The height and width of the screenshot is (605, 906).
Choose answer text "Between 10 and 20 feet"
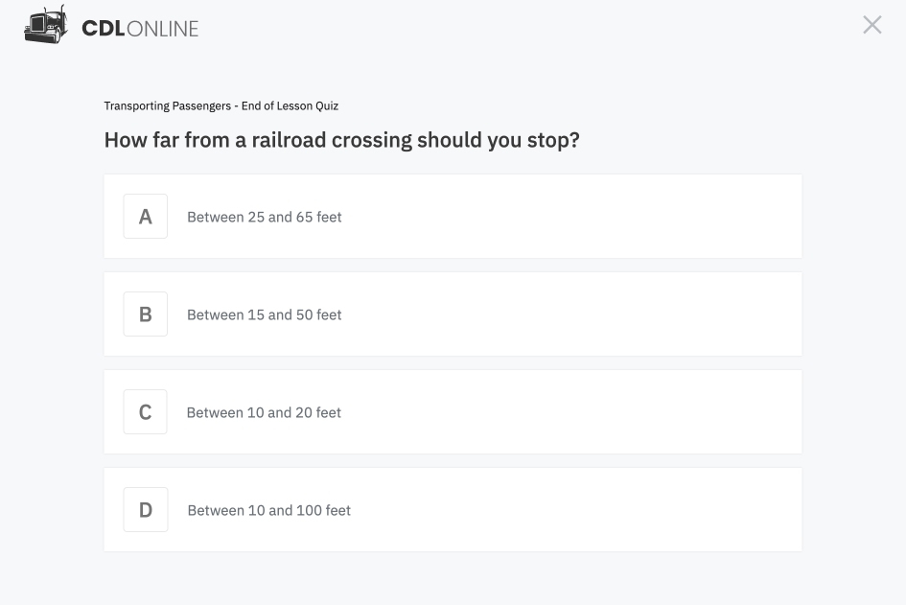(x=264, y=413)
